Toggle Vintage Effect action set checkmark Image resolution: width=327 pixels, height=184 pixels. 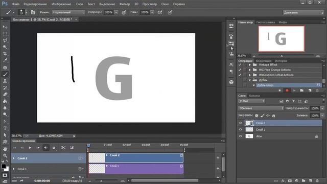[x=240, y=65]
